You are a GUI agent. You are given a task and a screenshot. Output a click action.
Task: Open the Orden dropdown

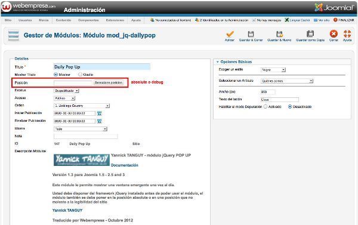click(82, 106)
